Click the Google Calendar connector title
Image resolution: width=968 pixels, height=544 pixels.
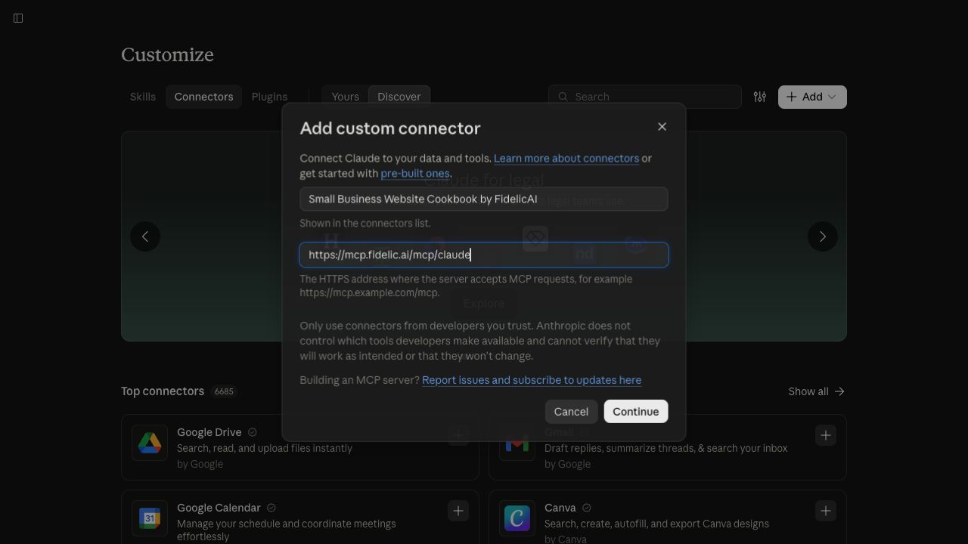click(x=219, y=508)
